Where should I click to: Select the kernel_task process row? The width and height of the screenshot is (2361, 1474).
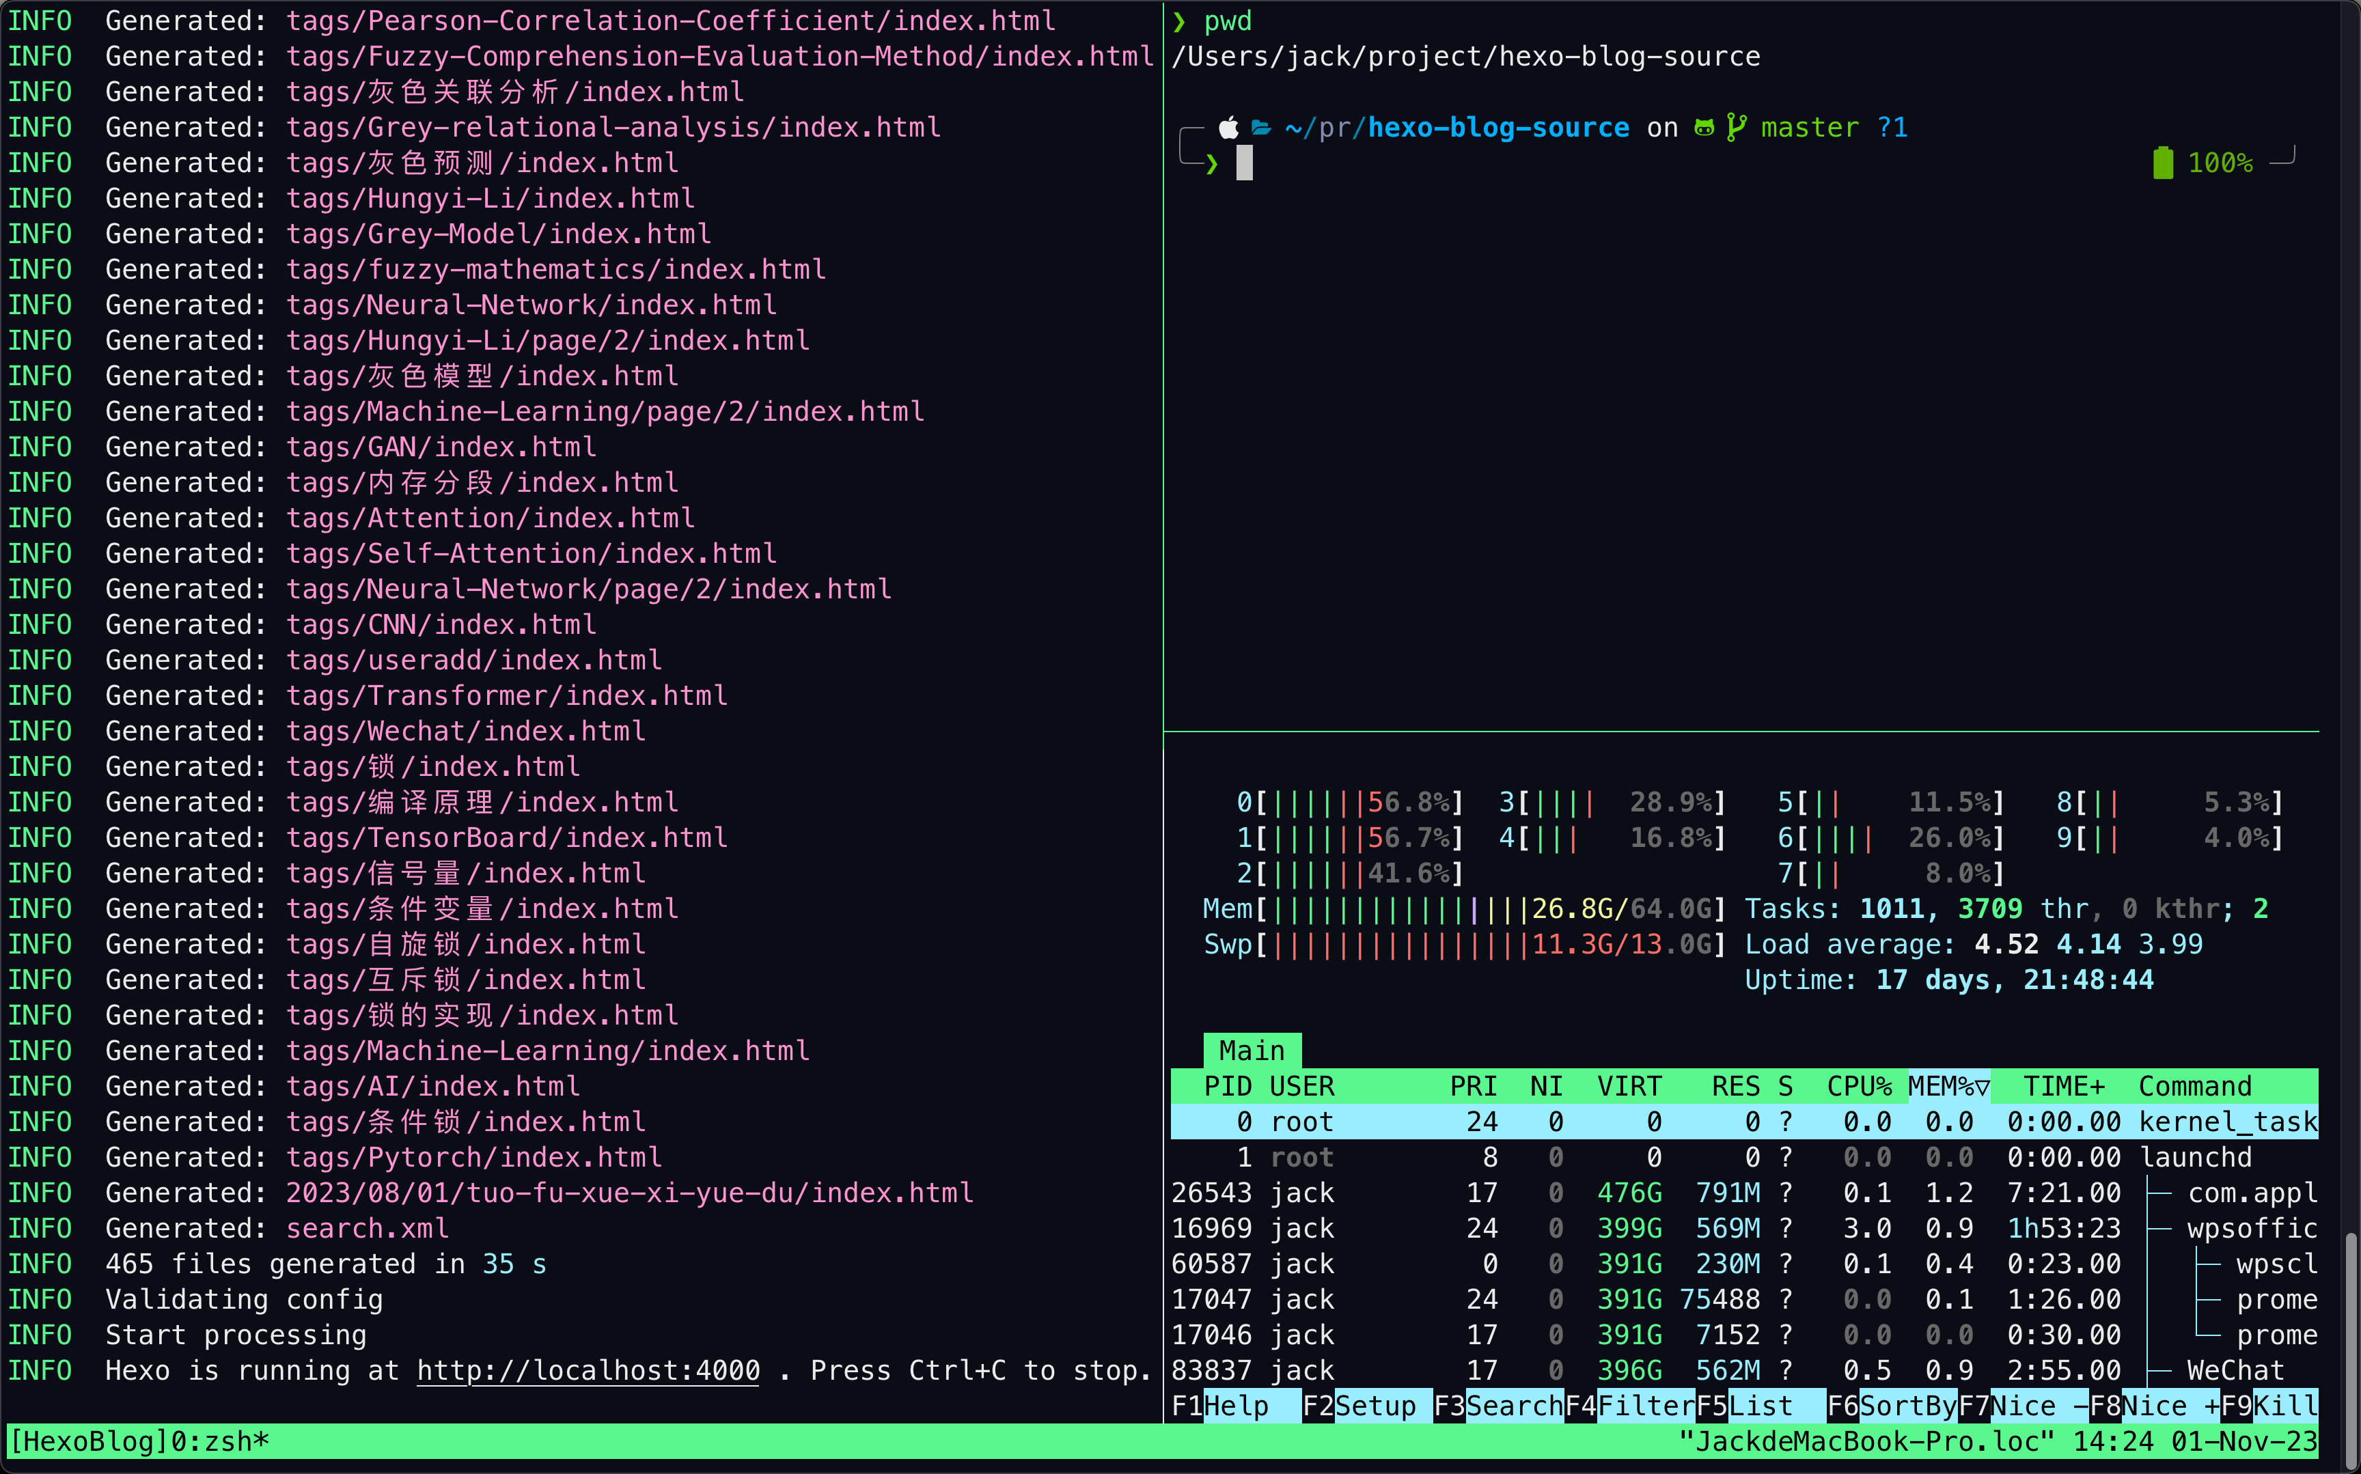point(1745,1122)
